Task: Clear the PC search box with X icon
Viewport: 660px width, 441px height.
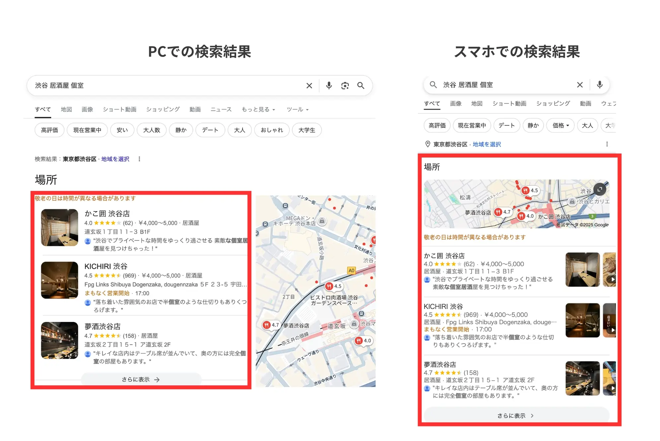Action: click(x=309, y=86)
